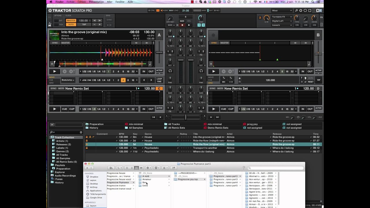Toggle SYNC on Deck B
Screen dimensions: 370x208
click(214, 43)
